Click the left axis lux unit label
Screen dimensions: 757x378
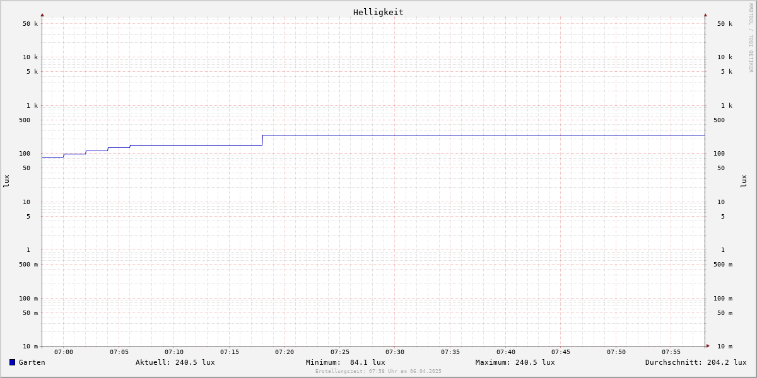[6, 181]
